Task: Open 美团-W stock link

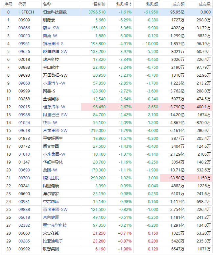Action: 50,170
